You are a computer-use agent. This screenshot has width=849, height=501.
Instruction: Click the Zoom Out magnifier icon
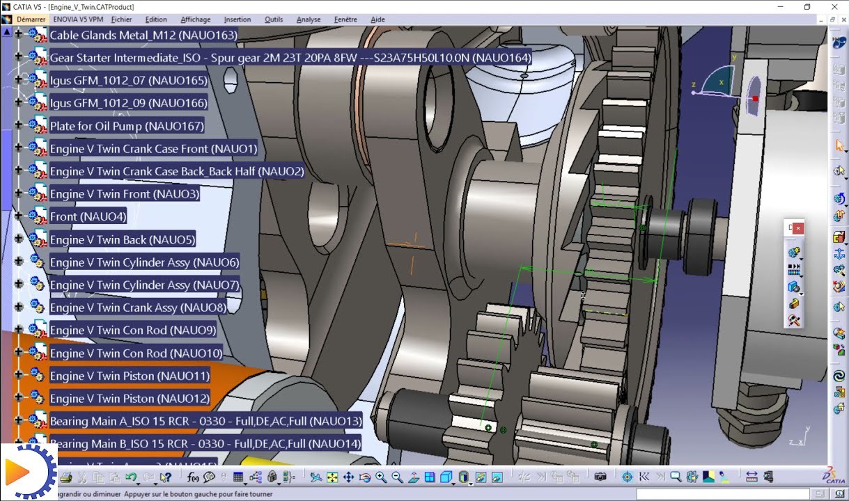pyautogui.click(x=397, y=477)
